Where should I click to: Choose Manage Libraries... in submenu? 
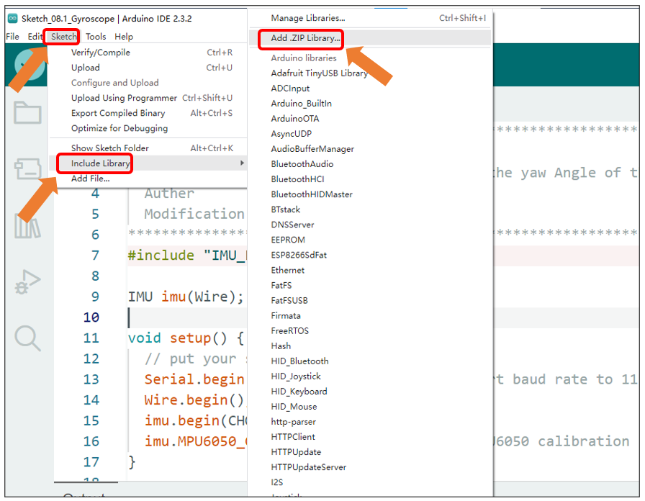370,18
